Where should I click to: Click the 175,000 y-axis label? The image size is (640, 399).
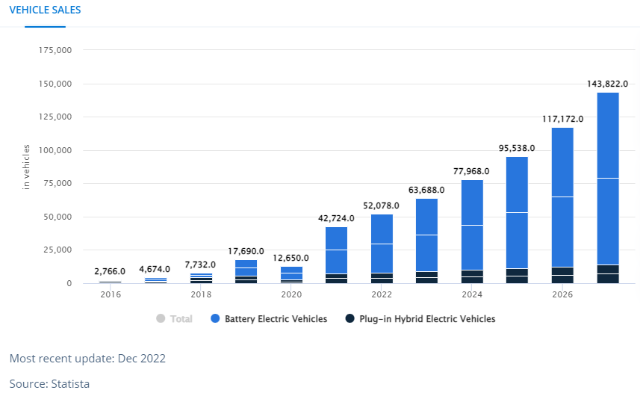click(x=54, y=50)
